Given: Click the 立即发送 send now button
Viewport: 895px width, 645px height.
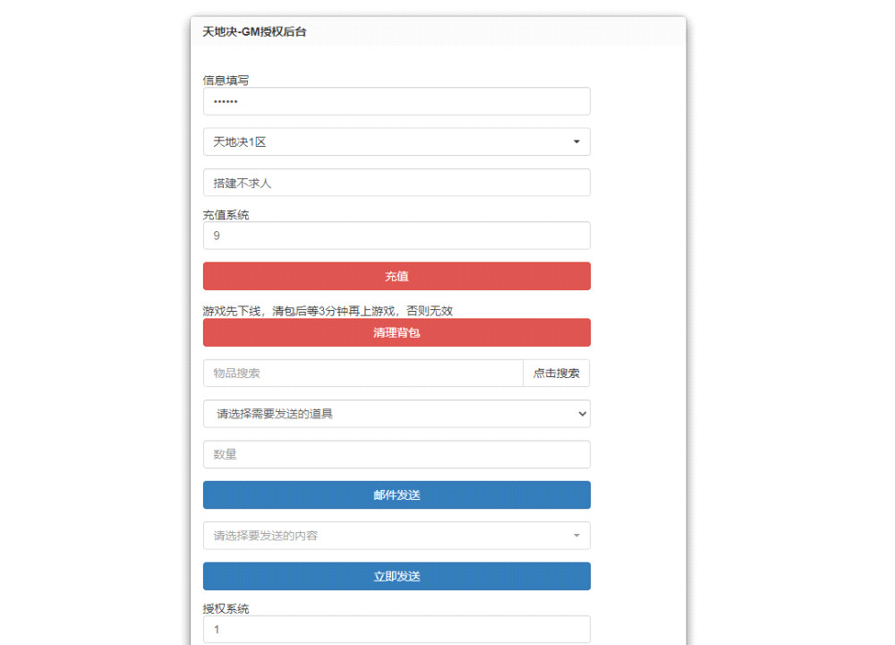Looking at the screenshot, I should [396, 576].
